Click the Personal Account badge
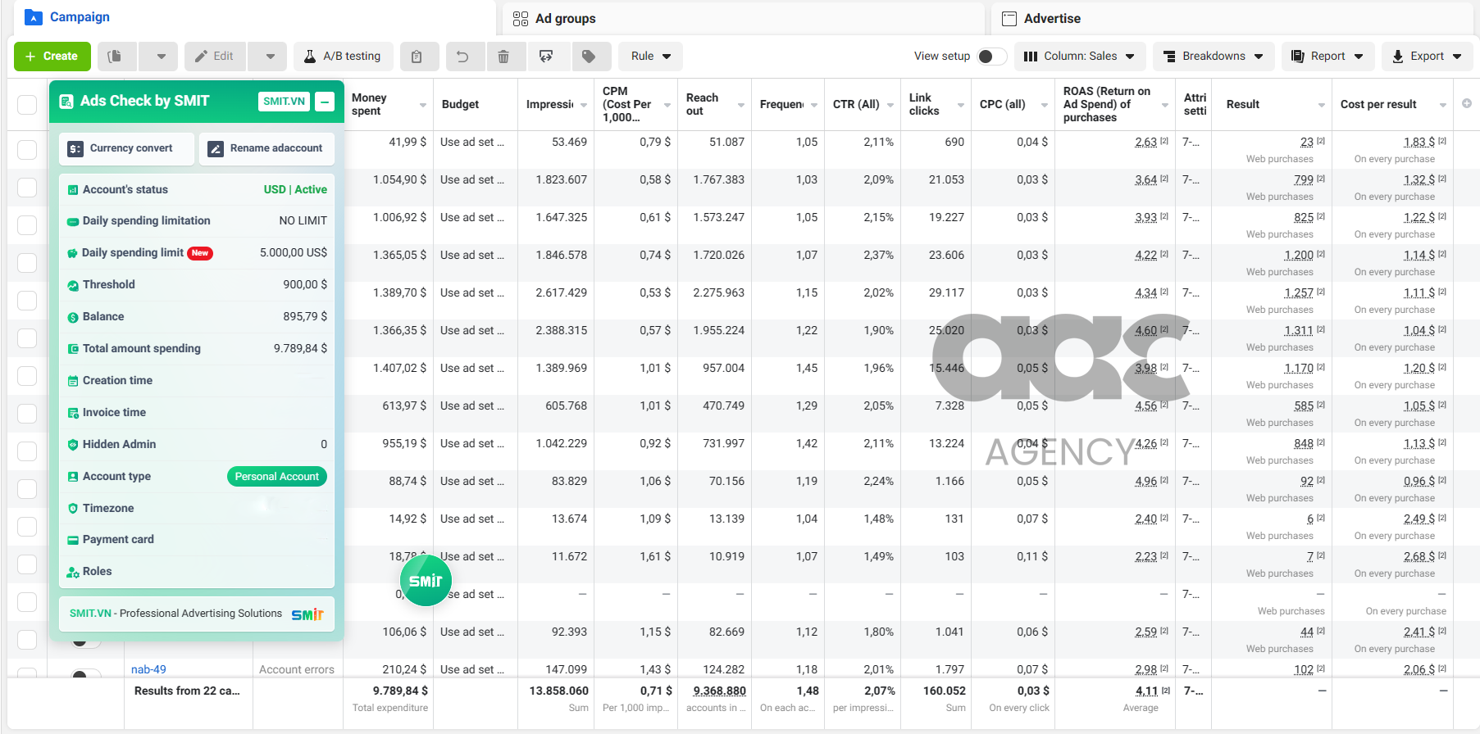The image size is (1480, 734). [x=276, y=477]
